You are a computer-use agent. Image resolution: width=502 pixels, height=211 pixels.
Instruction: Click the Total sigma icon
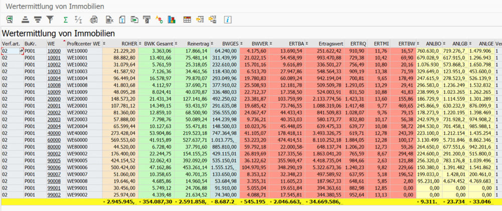(65, 20)
